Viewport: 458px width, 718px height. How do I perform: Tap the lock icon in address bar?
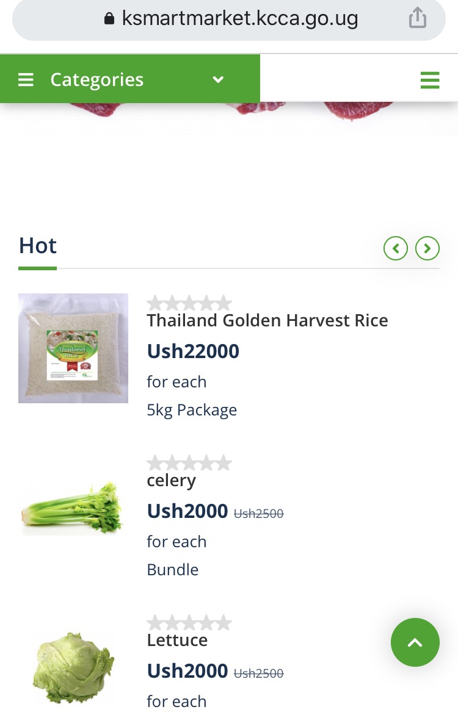tap(109, 19)
